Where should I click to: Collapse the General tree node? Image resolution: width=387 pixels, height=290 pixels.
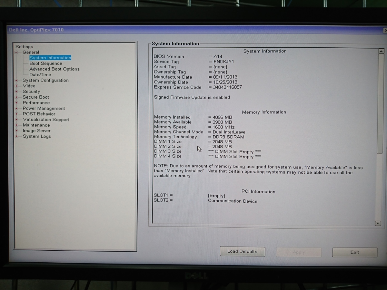click(16, 52)
